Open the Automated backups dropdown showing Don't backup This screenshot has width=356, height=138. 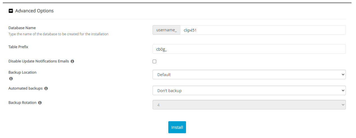click(249, 91)
